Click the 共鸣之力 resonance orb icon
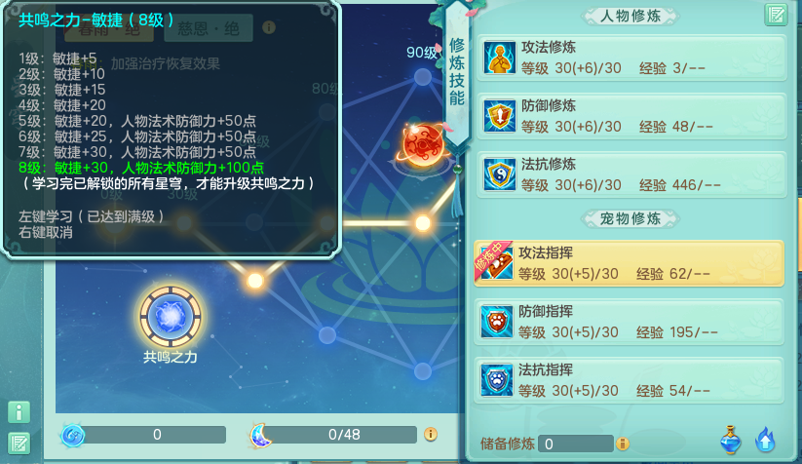802x464 pixels. 171,317
